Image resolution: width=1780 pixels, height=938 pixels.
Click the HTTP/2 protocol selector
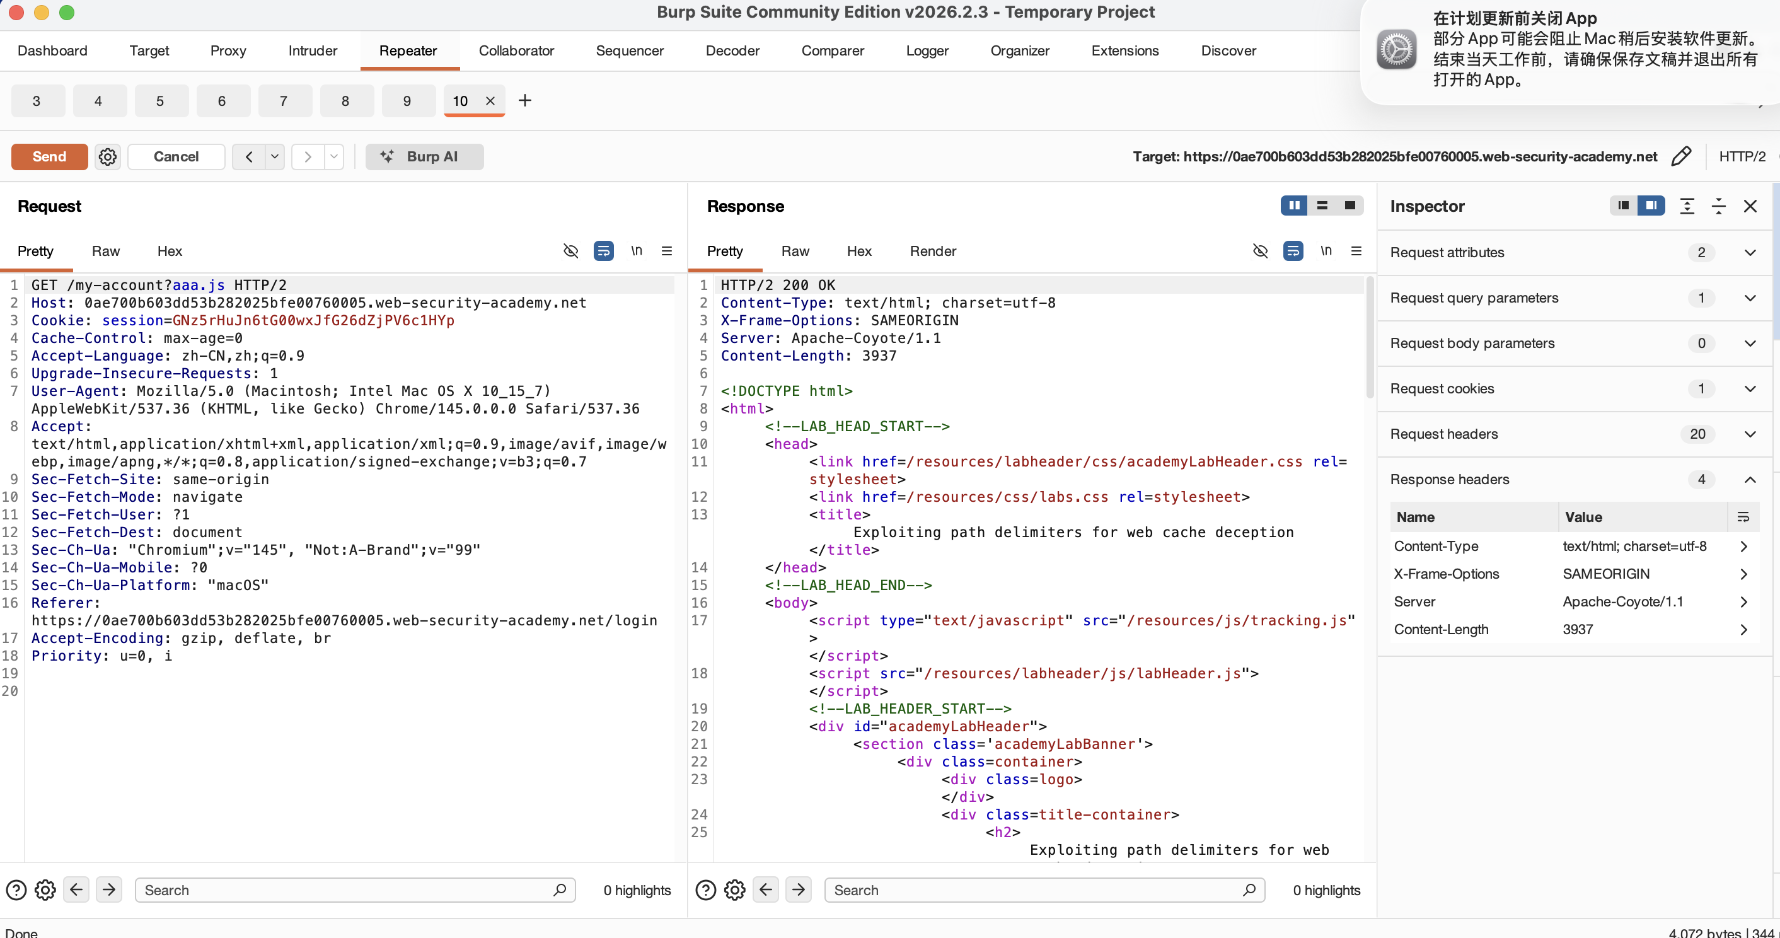coord(1742,156)
